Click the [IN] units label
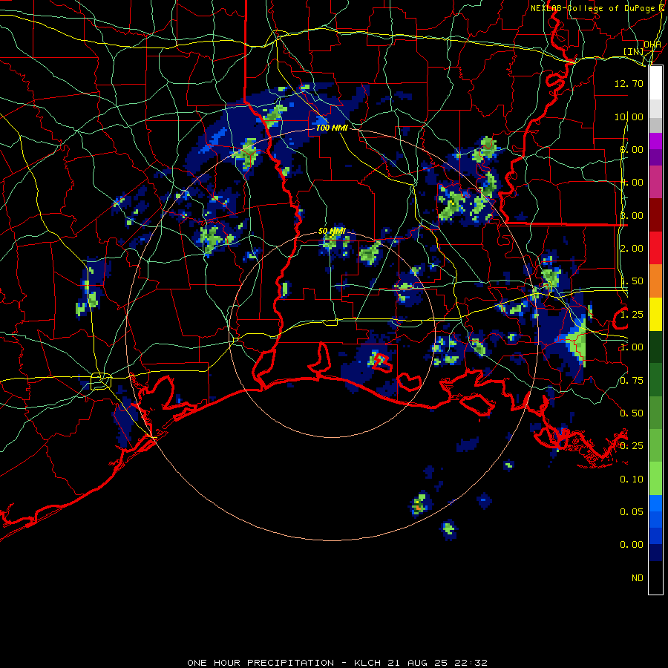The image size is (668, 668). [633, 51]
